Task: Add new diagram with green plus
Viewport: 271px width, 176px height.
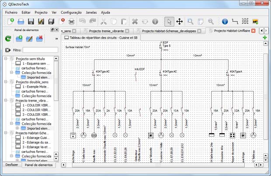Action: [x=265, y=38]
